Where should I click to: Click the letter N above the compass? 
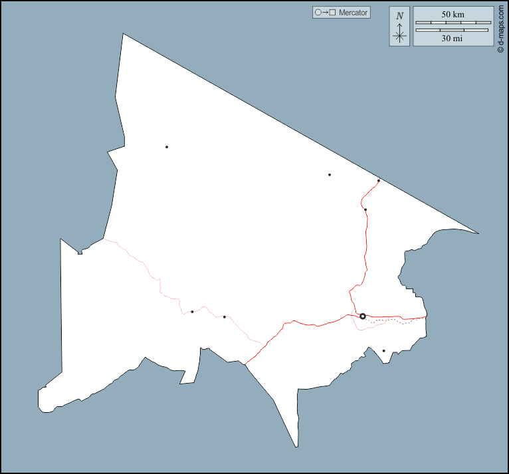399,16
